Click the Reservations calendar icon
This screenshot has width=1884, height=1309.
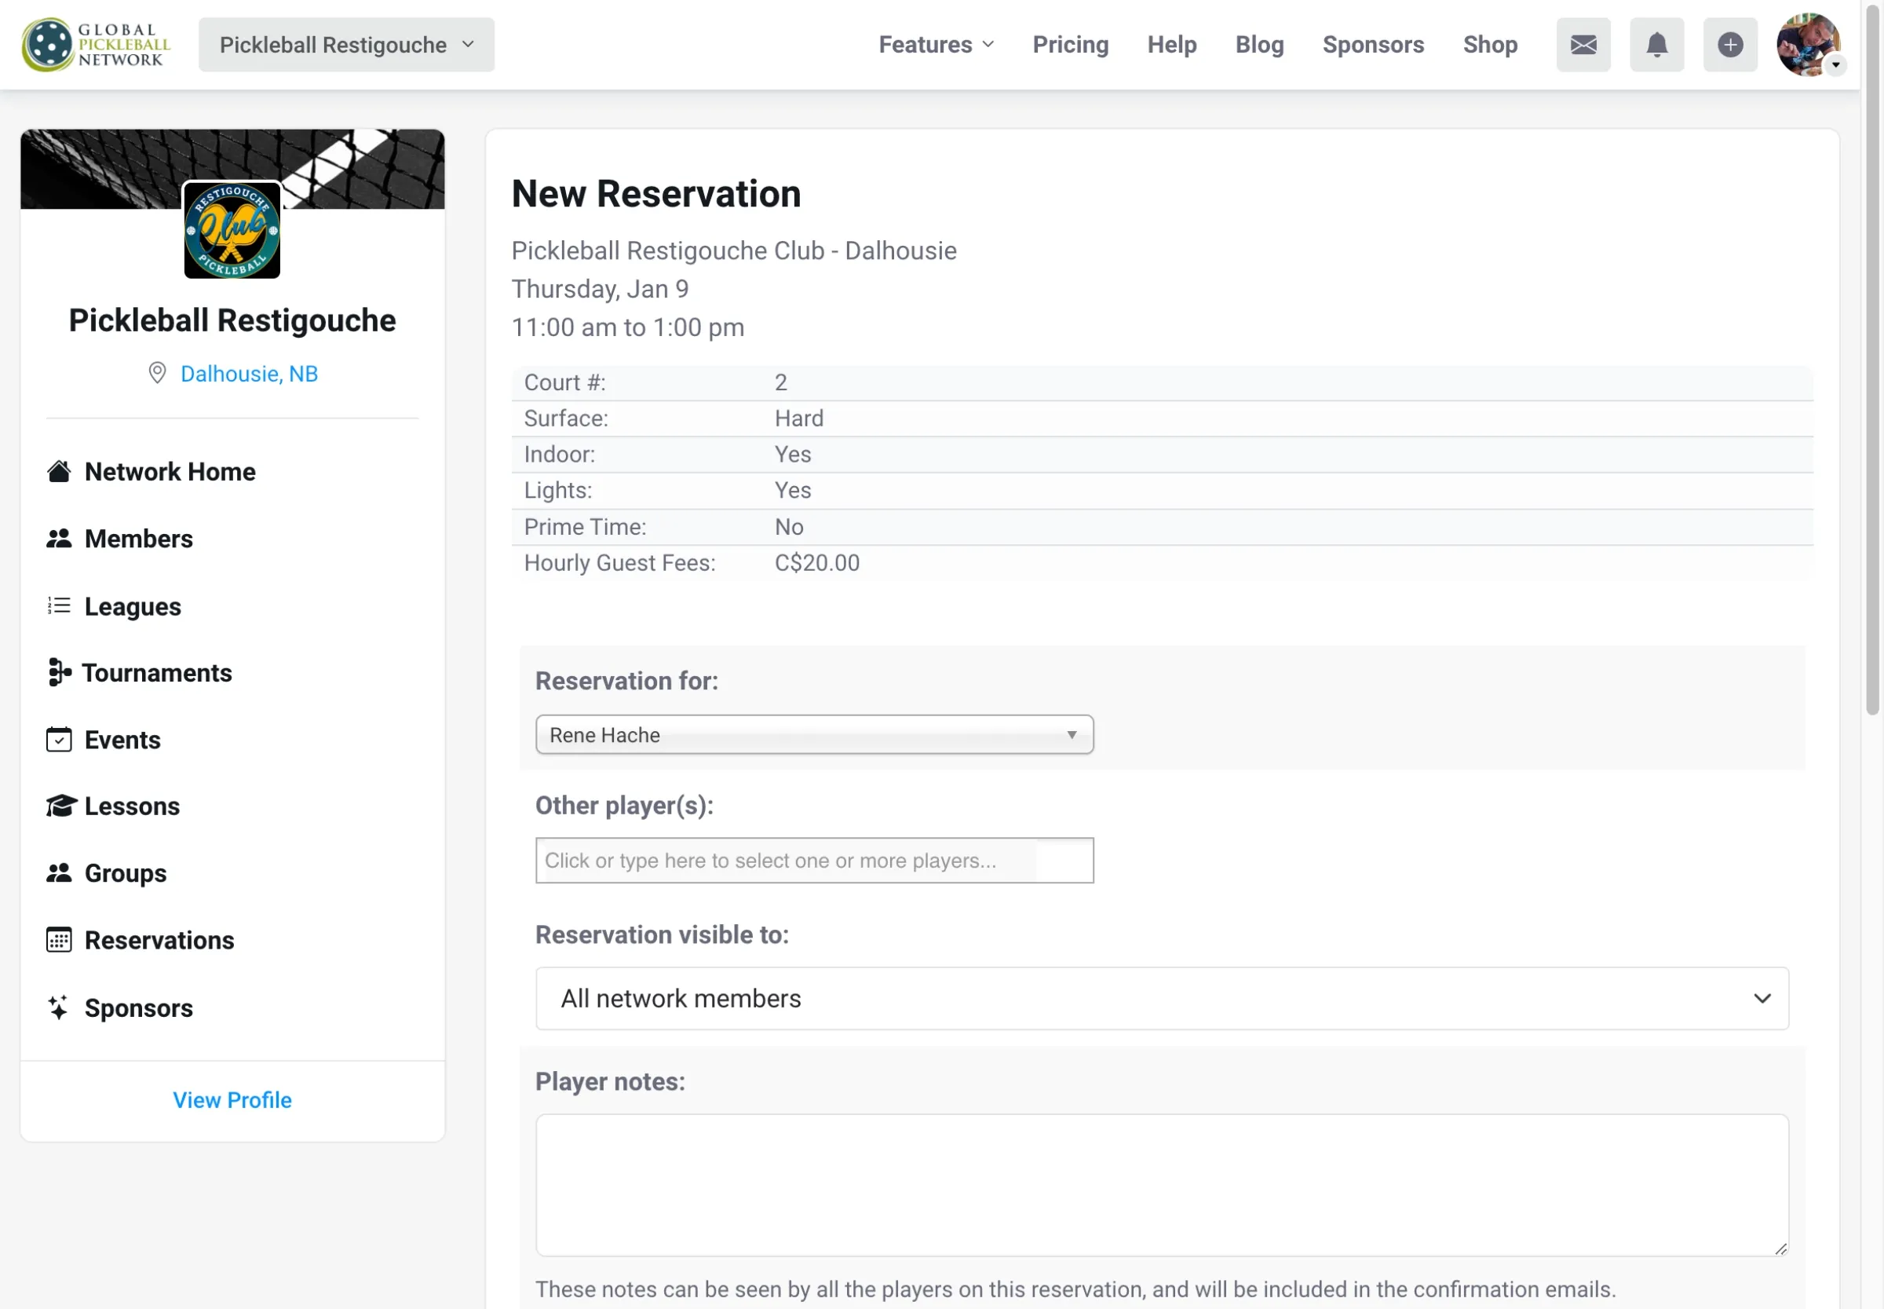(58, 940)
